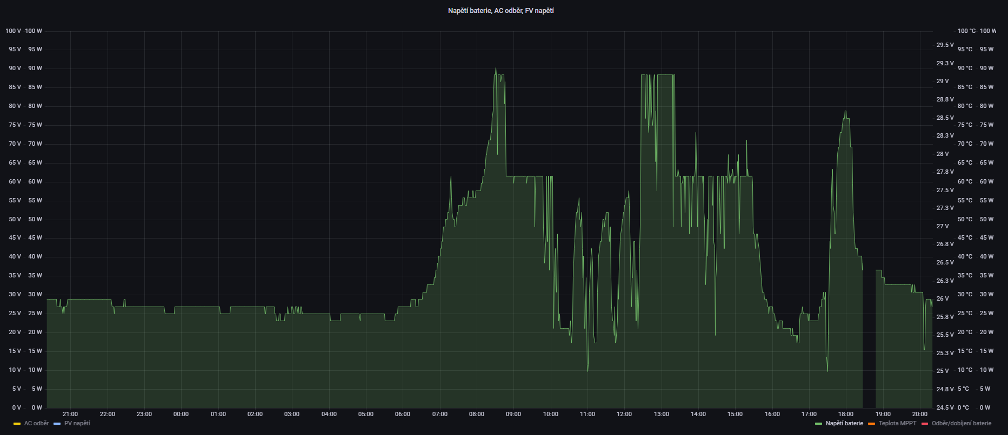Click the deep dip at 11:00
Image resolution: width=1008 pixels, height=435 pixels.
pos(588,370)
